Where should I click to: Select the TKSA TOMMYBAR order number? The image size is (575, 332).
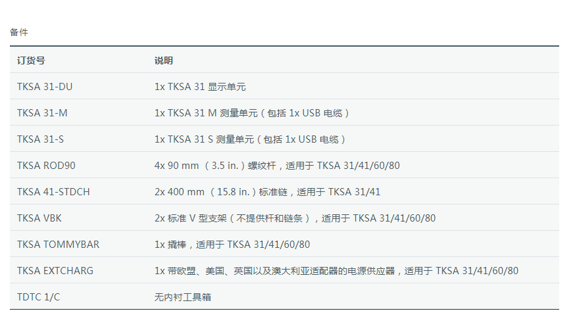(x=59, y=245)
